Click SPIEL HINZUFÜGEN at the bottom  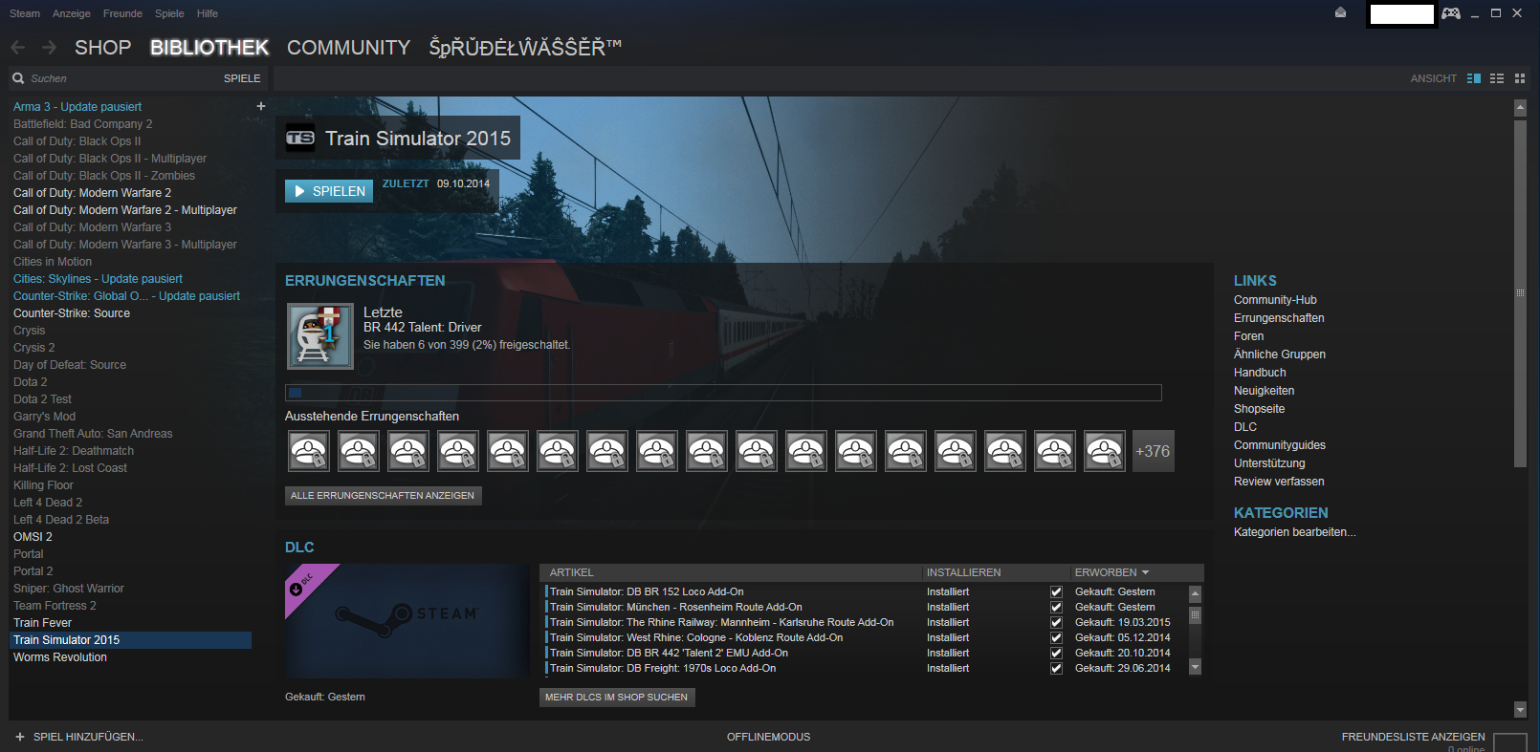(x=88, y=737)
